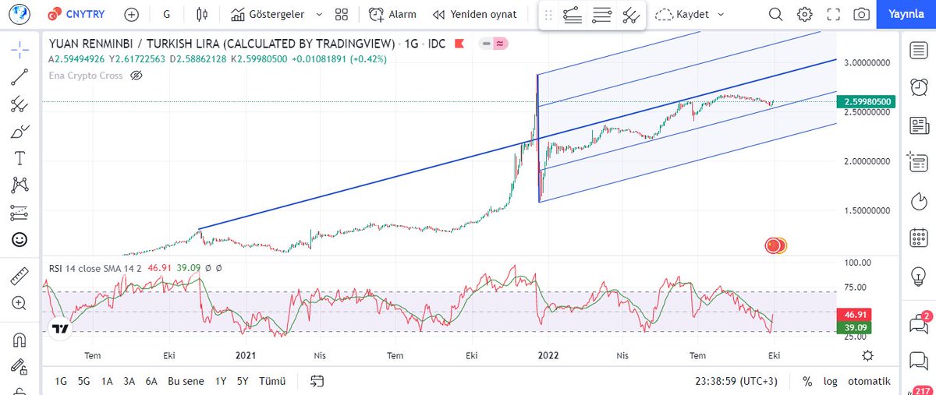Open the hotlists flame panel
The image size is (936, 395).
pyautogui.click(x=918, y=200)
